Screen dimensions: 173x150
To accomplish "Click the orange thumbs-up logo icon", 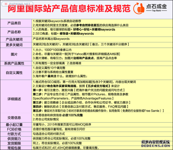I will [139, 8].
